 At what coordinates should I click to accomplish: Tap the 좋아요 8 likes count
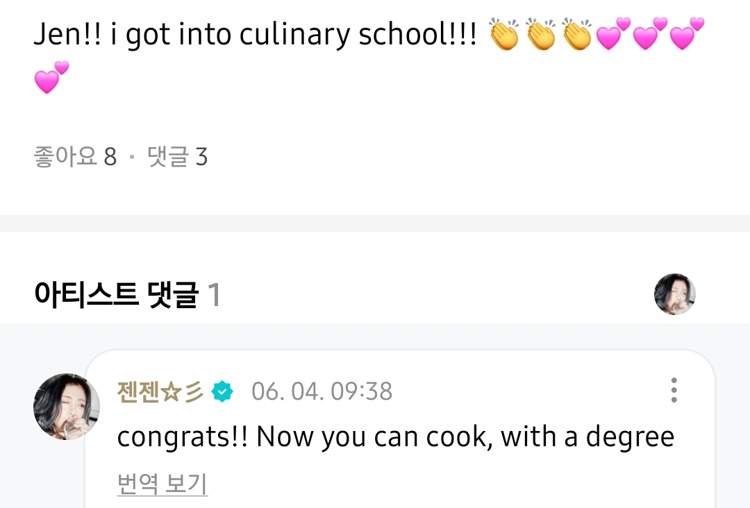[x=75, y=157]
